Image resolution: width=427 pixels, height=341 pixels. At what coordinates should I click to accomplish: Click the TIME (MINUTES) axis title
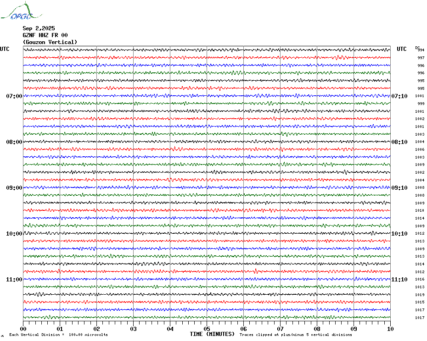[x=212, y=334]
